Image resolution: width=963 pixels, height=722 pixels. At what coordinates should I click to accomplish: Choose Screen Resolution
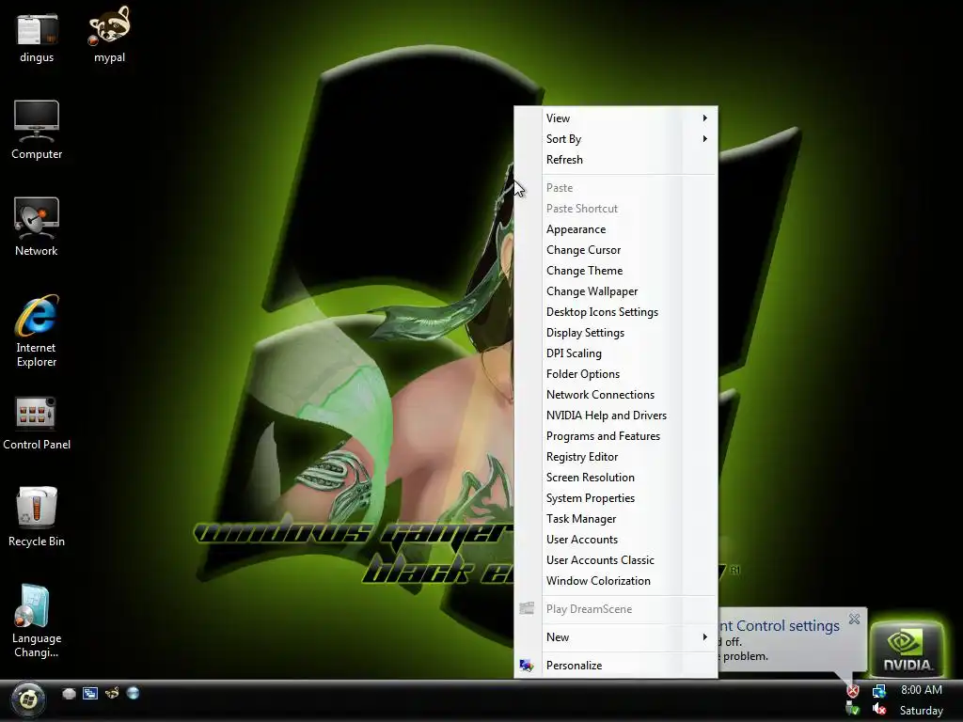pos(615,478)
